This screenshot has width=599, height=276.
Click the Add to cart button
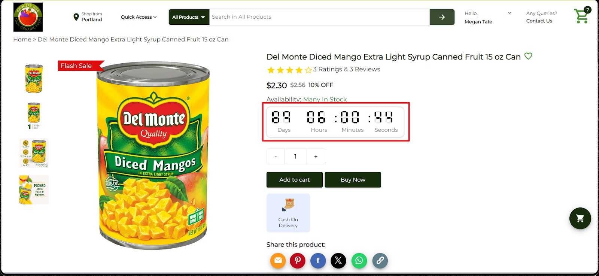[x=294, y=180]
